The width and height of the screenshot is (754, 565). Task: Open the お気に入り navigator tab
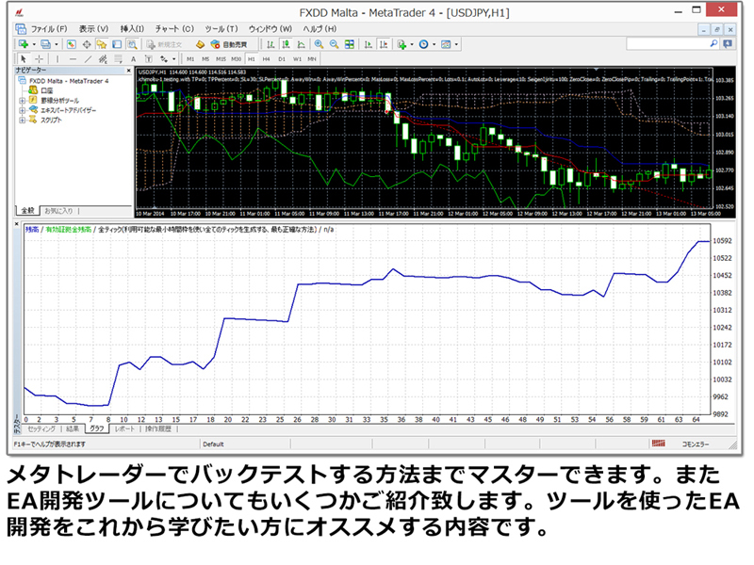[58, 211]
